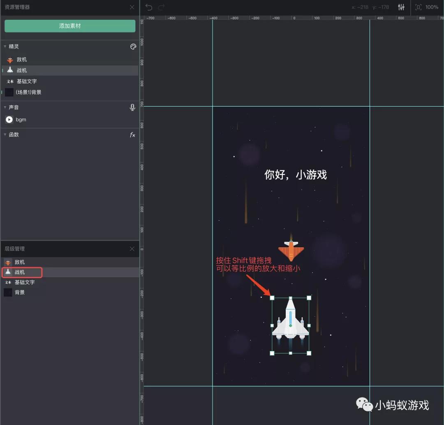This screenshot has width=444, height=425.
Task: Collapse the 函数 section
Action: click(5, 134)
